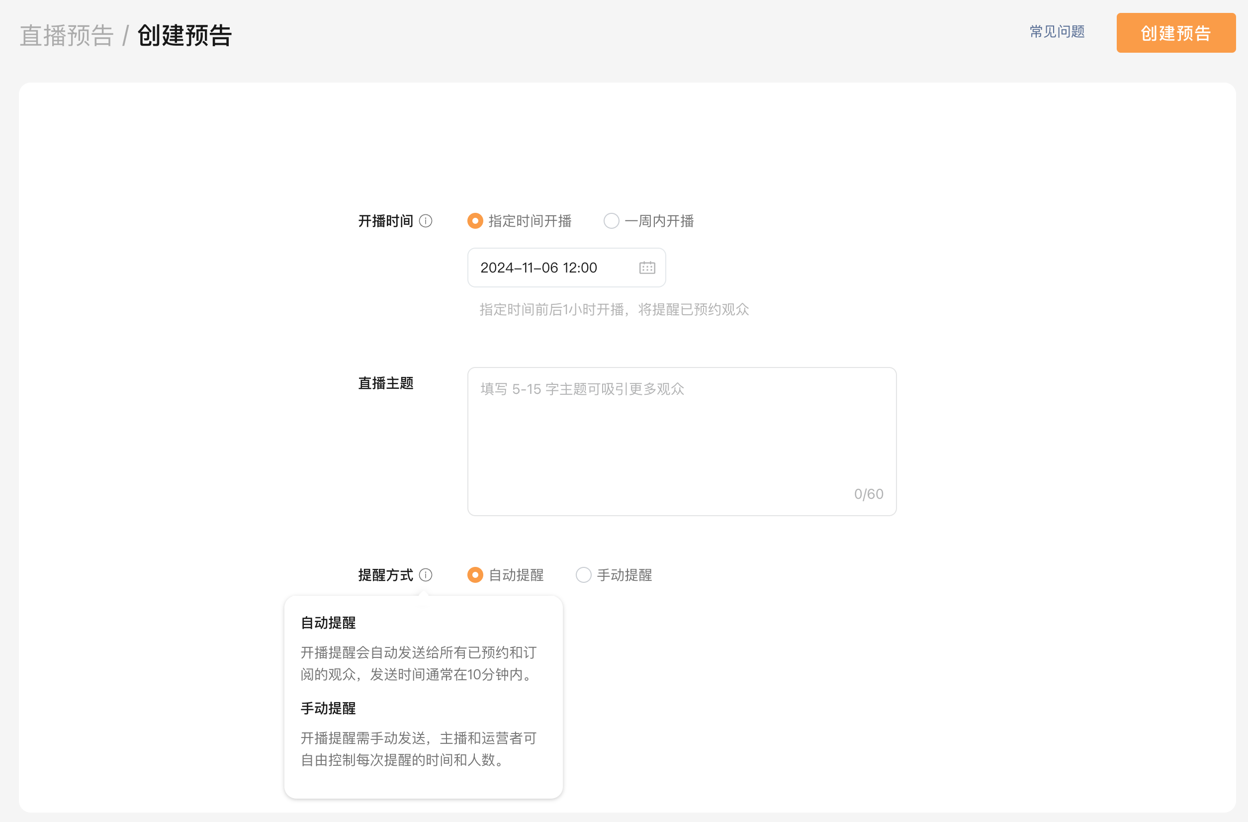Click 自动提醒 heading in tooltip popup
1248x822 pixels.
[328, 623]
